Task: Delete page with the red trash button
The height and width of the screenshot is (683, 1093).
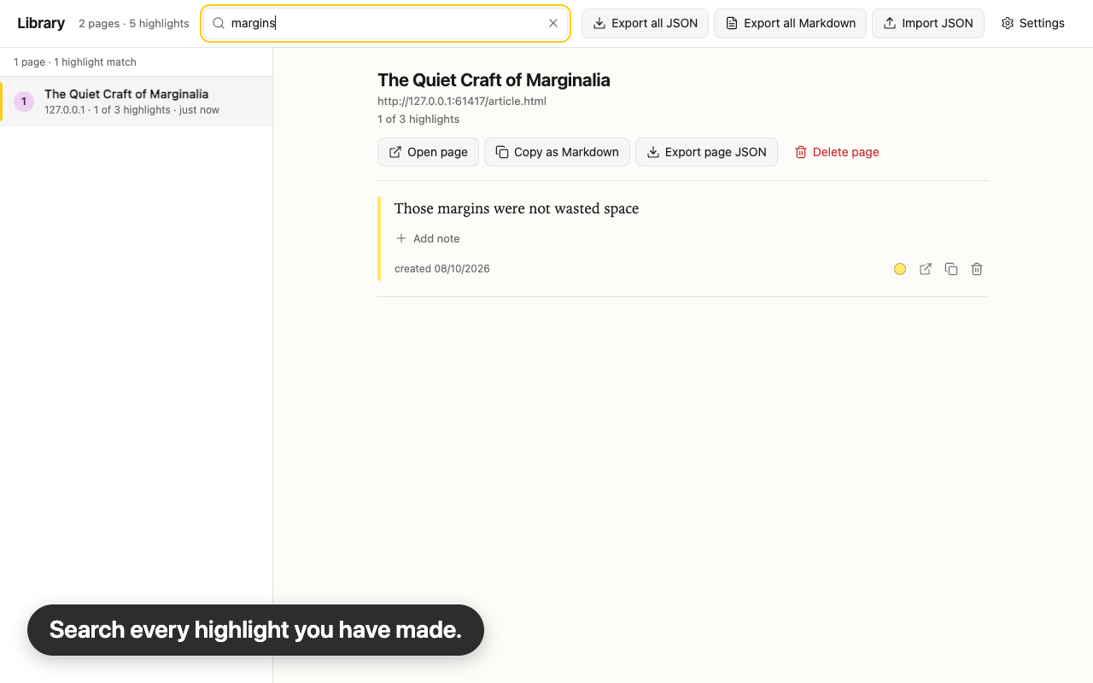Action: click(x=837, y=152)
